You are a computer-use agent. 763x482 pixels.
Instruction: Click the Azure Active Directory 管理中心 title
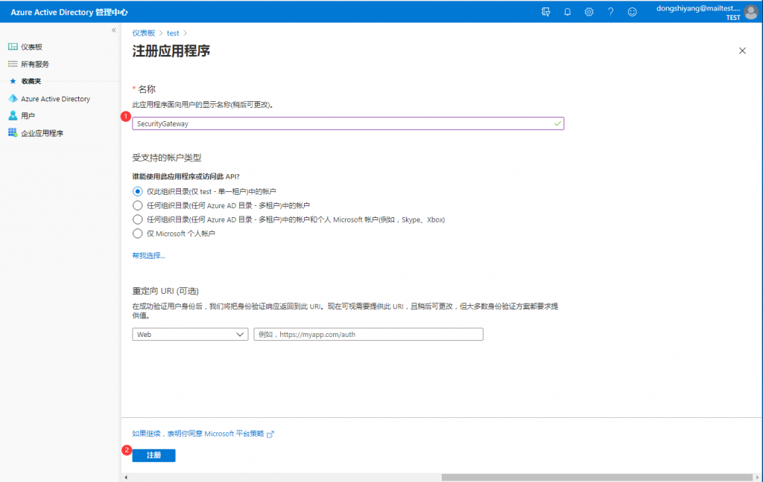[69, 12]
